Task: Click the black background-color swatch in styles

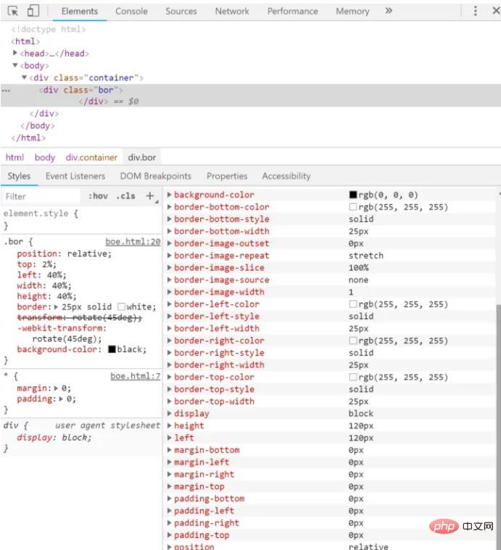Action: coord(112,350)
